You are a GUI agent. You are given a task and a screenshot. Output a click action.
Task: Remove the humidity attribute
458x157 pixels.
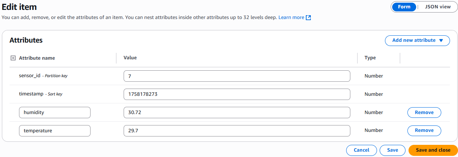point(424,113)
